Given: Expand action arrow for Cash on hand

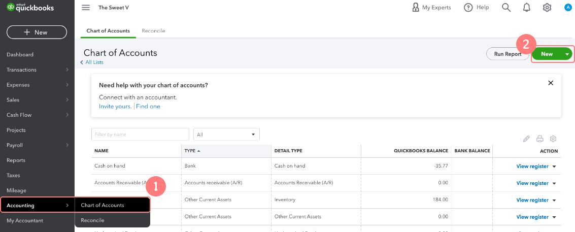Looking at the screenshot, I should 554,167.
